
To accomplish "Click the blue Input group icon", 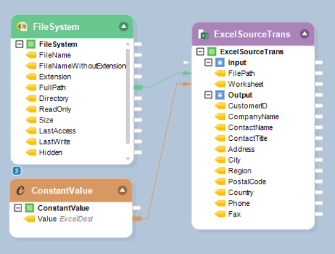I will (220, 63).
